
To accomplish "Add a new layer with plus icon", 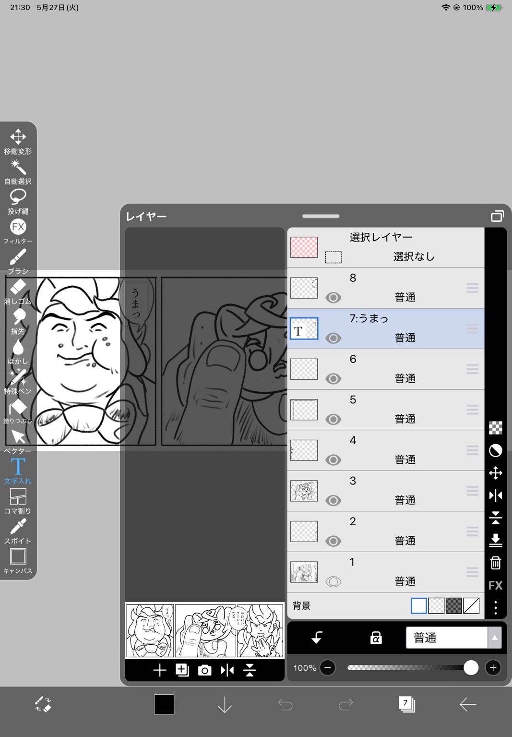I will (159, 670).
